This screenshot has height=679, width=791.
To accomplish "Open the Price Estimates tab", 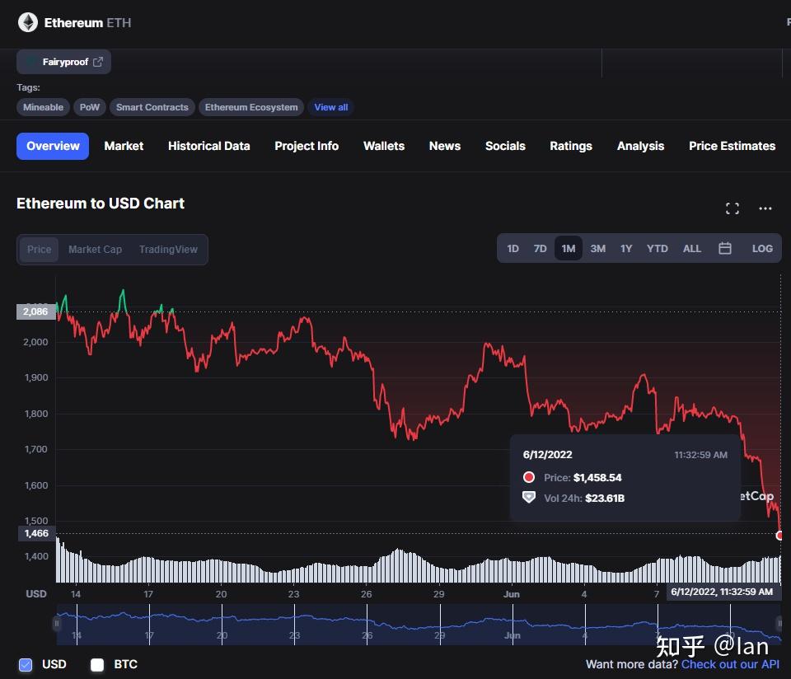I will [x=732, y=147].
